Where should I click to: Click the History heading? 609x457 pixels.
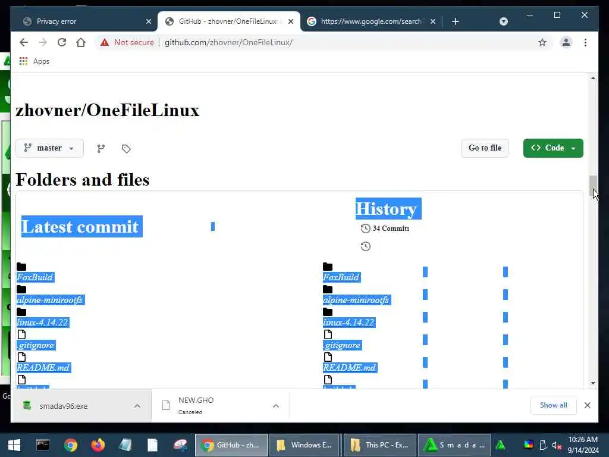tap(388, 209)
